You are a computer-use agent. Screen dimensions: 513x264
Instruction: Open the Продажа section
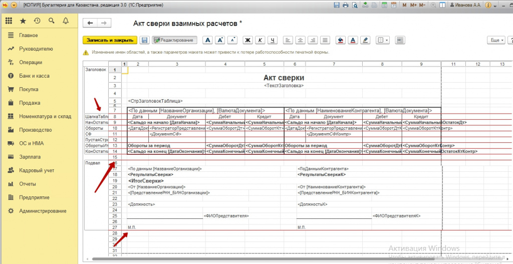point(30,103)
